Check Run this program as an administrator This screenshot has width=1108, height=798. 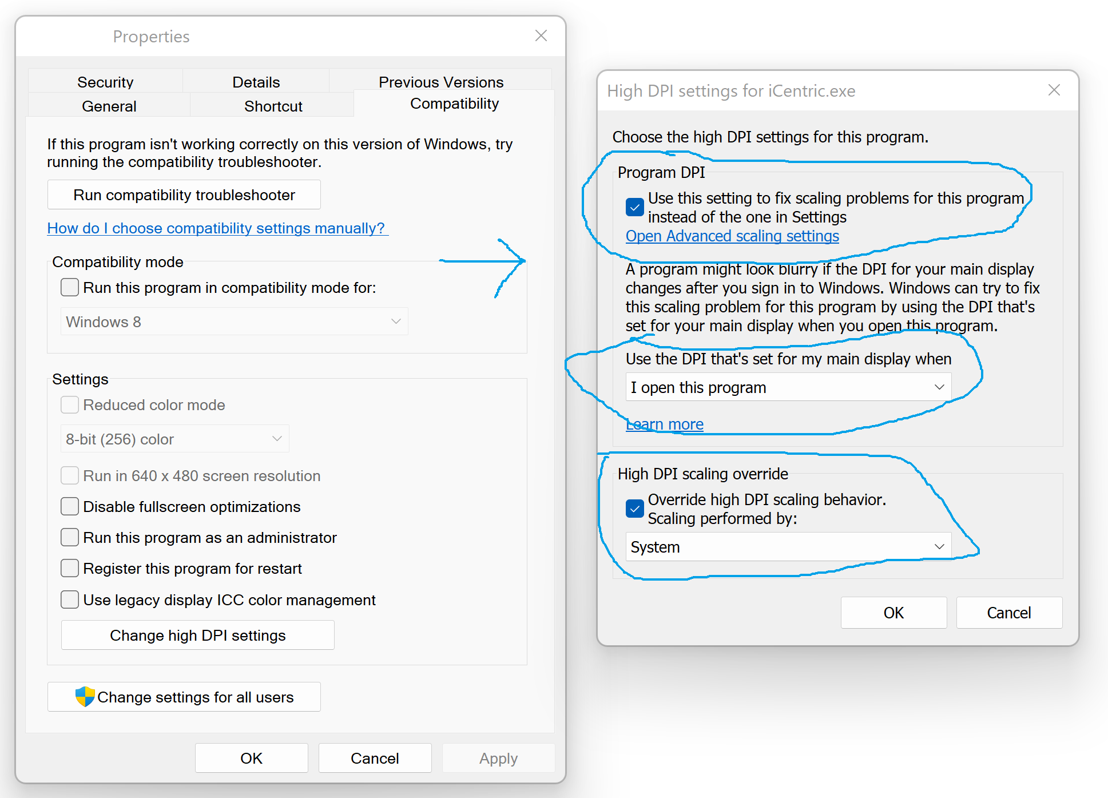point(70,537)
